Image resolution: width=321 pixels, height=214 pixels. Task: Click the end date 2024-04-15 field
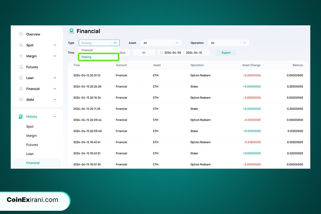[194, 53]
